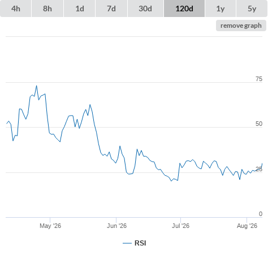Viewport: 268px width, 258px height.
Task: Select the 4h time range tab
Action: point(16,9)
